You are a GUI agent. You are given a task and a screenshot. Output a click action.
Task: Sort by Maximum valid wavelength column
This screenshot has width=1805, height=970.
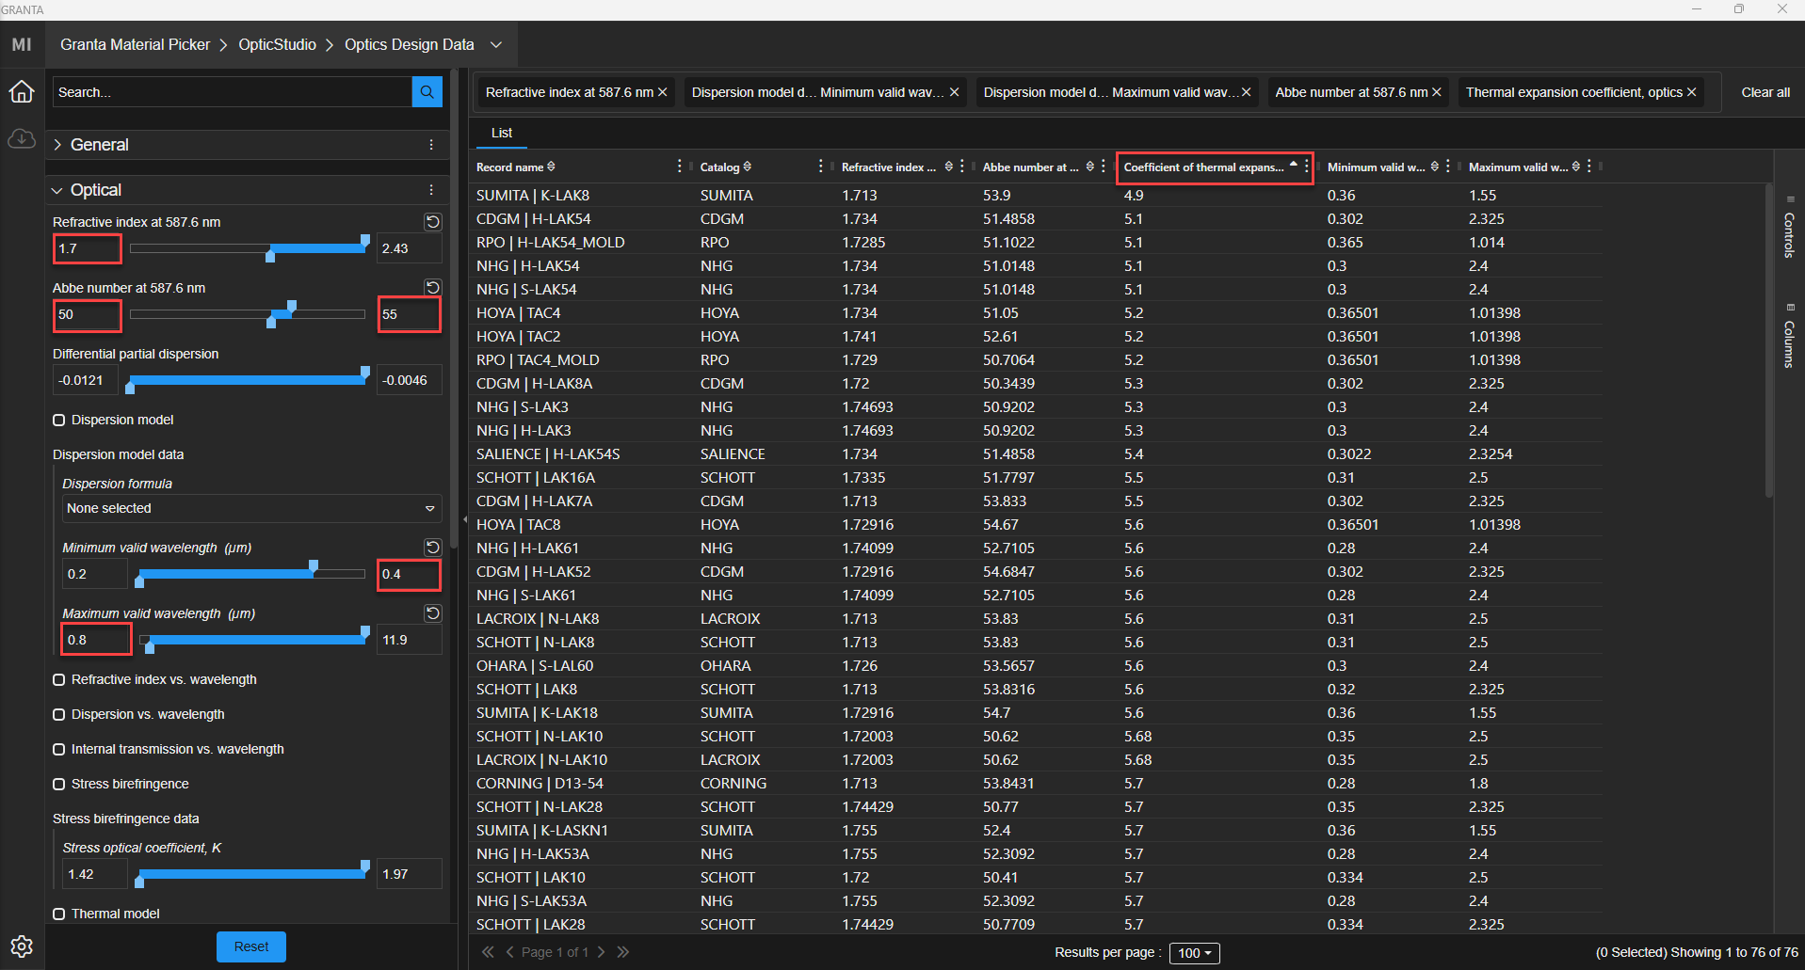tap(1576, 167)
